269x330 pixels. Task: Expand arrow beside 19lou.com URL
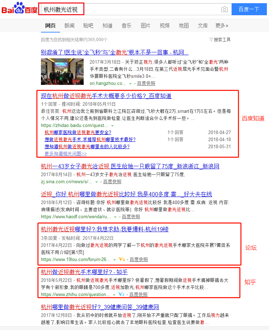click(114, 260)
